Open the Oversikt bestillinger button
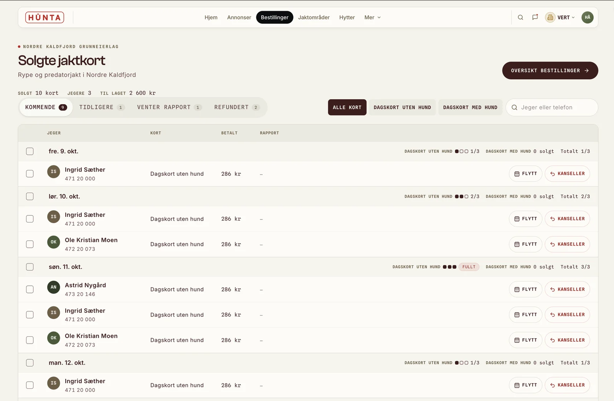 550,70
